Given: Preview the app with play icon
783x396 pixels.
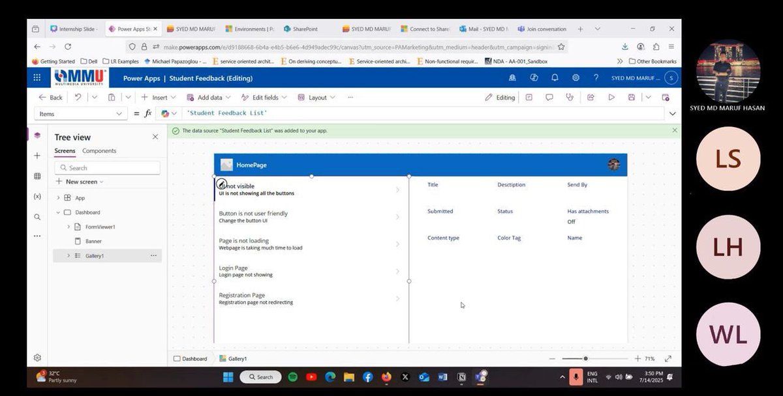Looking at the screenshot, I should [611, 97].
